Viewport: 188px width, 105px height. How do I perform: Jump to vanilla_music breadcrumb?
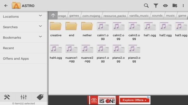pos(139,15)
